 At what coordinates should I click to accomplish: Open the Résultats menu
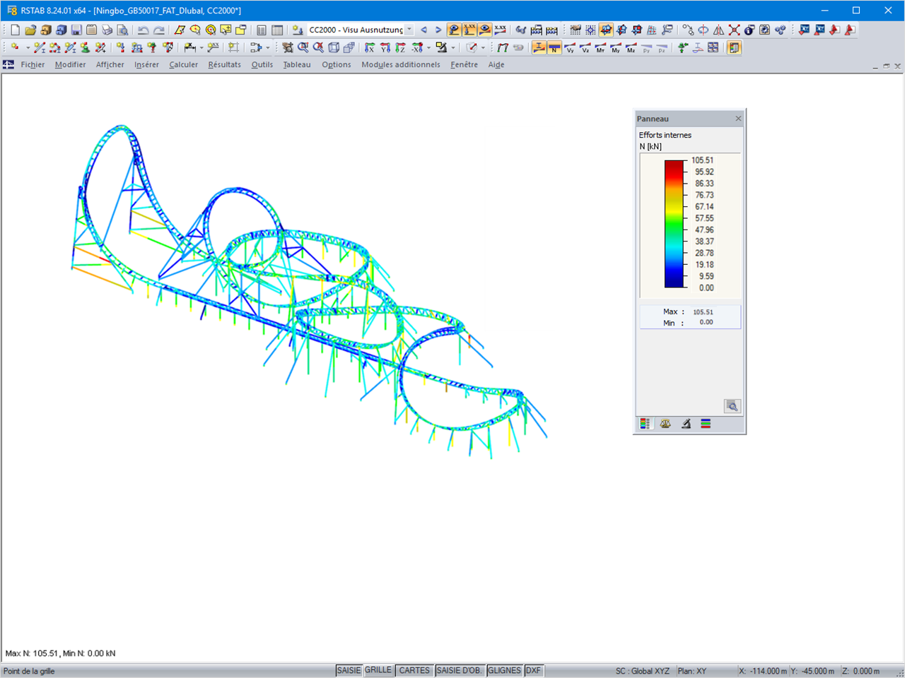[225, 65]
